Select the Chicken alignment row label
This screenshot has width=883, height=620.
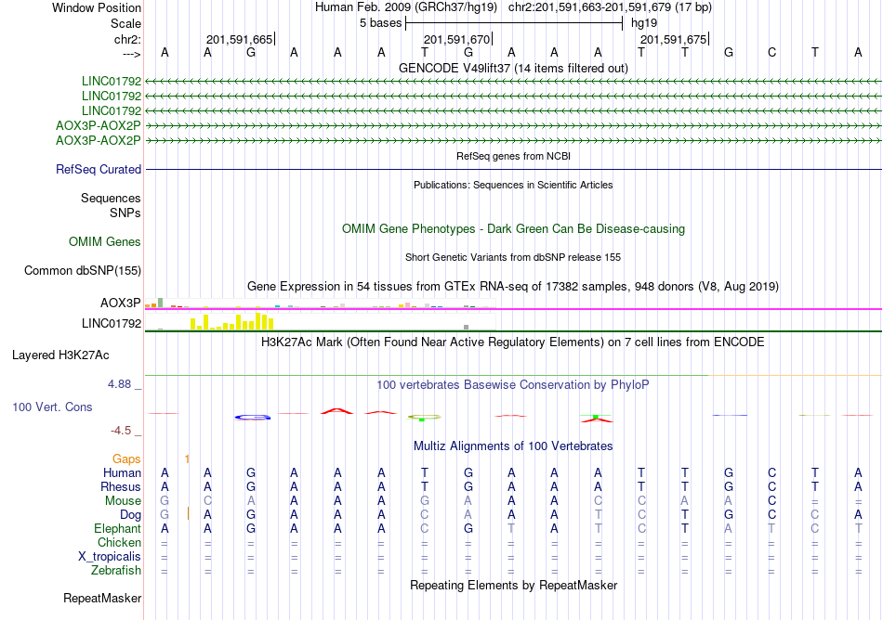click(x=119, y=542)
